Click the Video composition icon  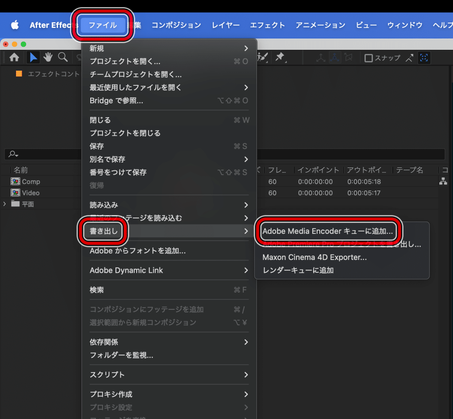point(16,193)
